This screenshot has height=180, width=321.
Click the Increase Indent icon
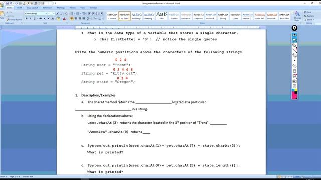point(93,13)
